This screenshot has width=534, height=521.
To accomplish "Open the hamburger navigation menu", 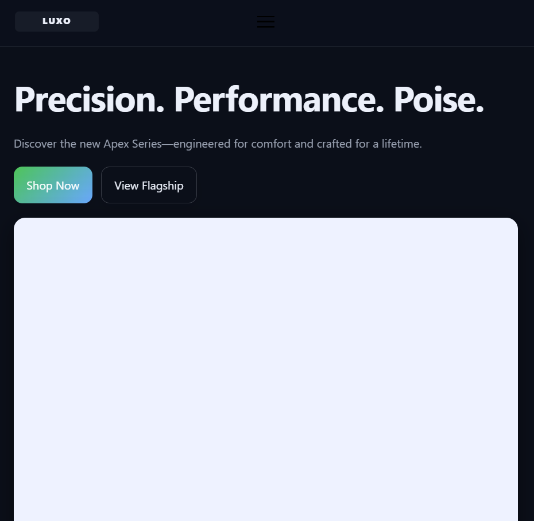I will (266, 21).
